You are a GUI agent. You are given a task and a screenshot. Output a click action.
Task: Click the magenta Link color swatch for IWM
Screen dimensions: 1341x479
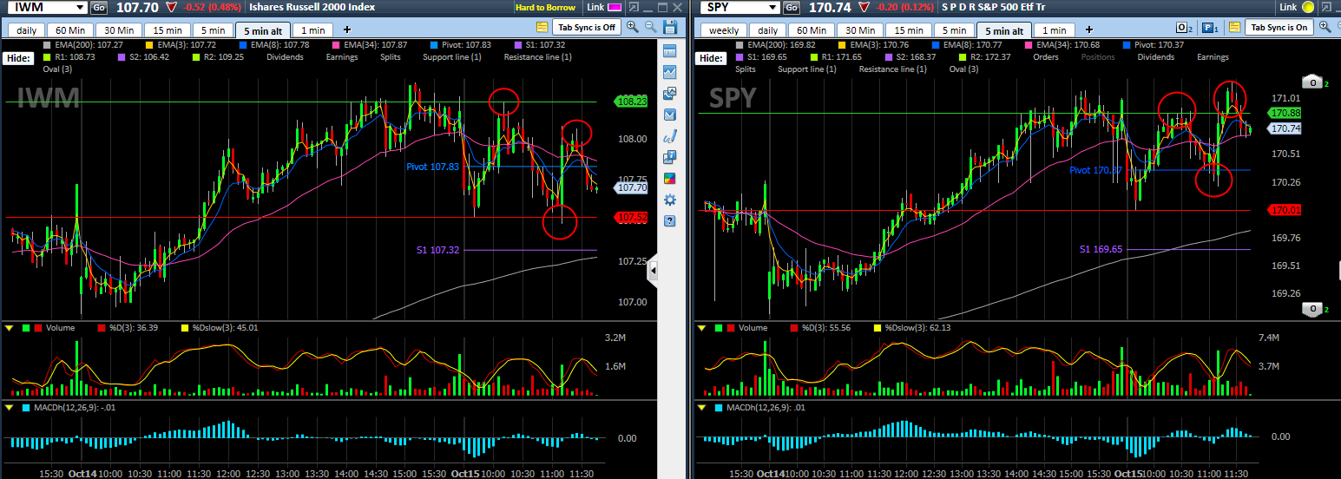click(x=615, y=7)
